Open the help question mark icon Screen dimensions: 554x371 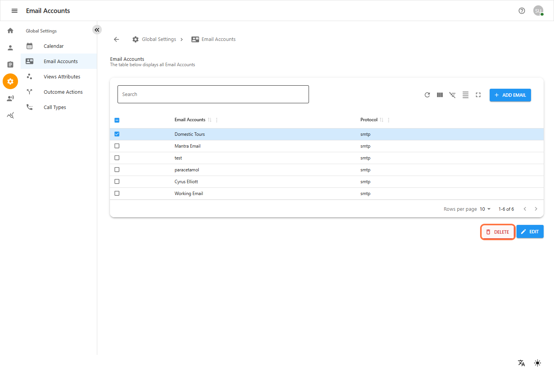tap(522, 11)
